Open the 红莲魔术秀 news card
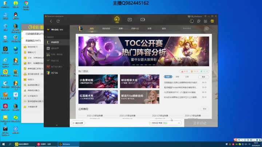The image size is (262, 147). 98,97
